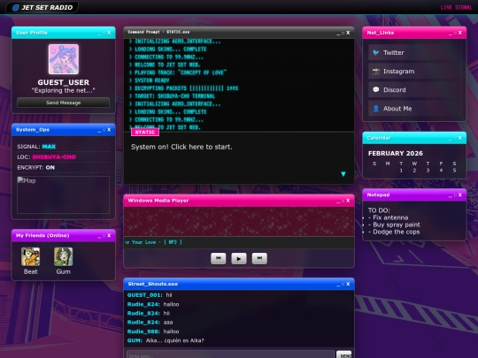Click the GUM message about Aika

(x=166, y=340)
